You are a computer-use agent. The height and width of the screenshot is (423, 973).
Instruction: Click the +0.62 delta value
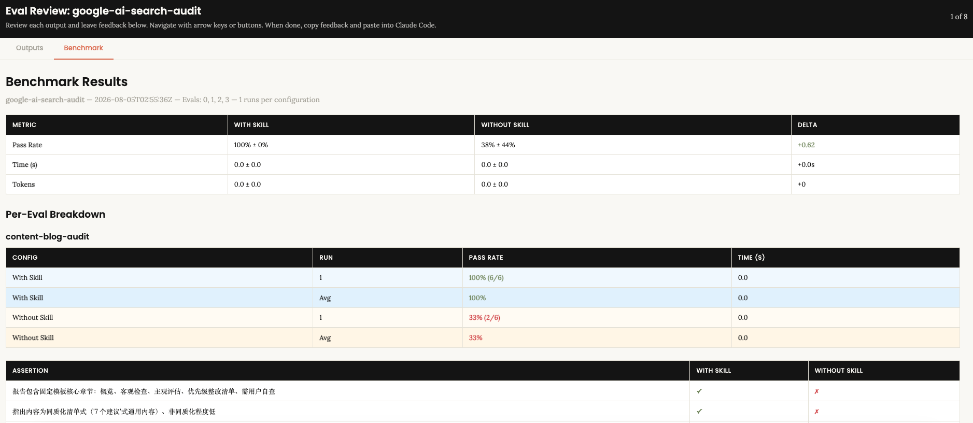(806, 145)
